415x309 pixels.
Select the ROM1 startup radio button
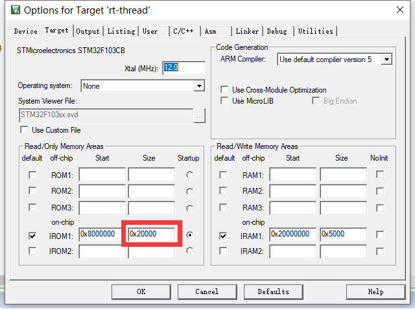click(x=189, y=175)
